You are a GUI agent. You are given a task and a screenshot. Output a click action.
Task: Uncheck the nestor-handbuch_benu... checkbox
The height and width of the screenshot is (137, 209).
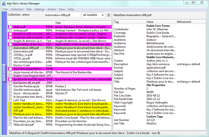(x=10, y=104)
